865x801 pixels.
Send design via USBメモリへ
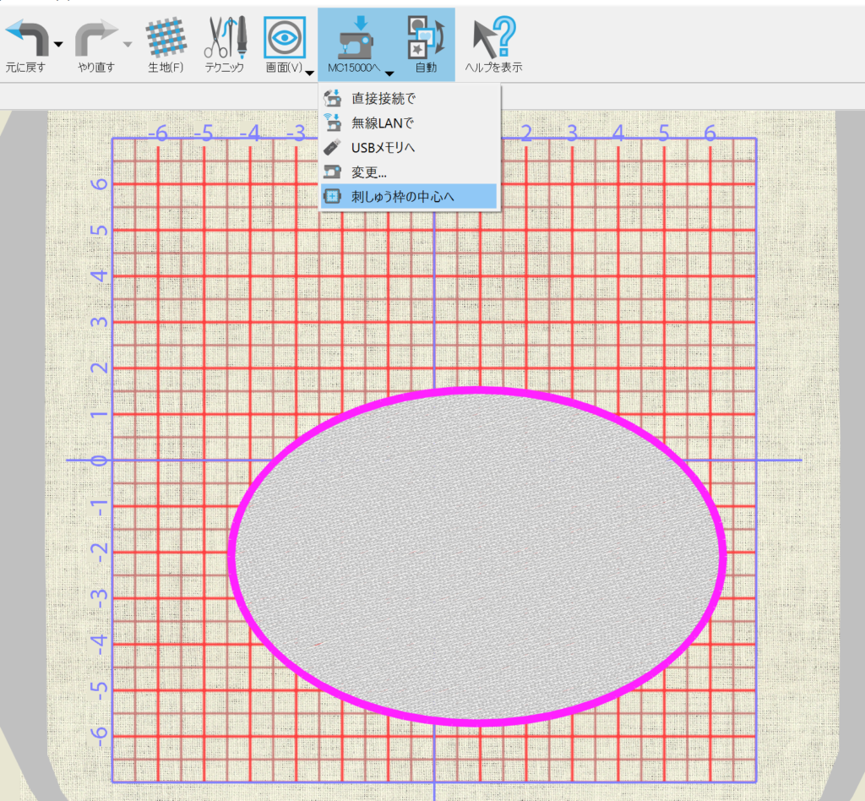pos(384,148)
